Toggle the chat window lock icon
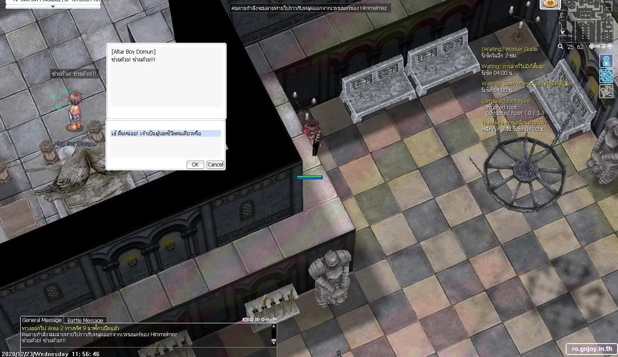 point(273,319)
